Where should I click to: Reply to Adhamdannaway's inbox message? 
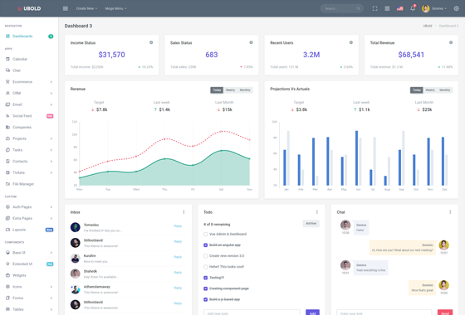coord(178,288)
